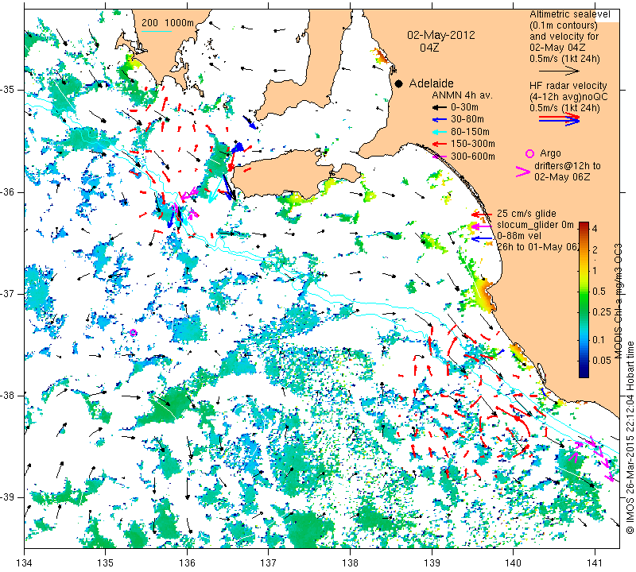Click the red 25 cm/s glide arrow

pyautogui.click(x=482, y=214)
